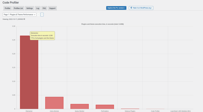This screenshot has width=203, height=112.
Task: Open the Settings tab
Action: (29, 8)
